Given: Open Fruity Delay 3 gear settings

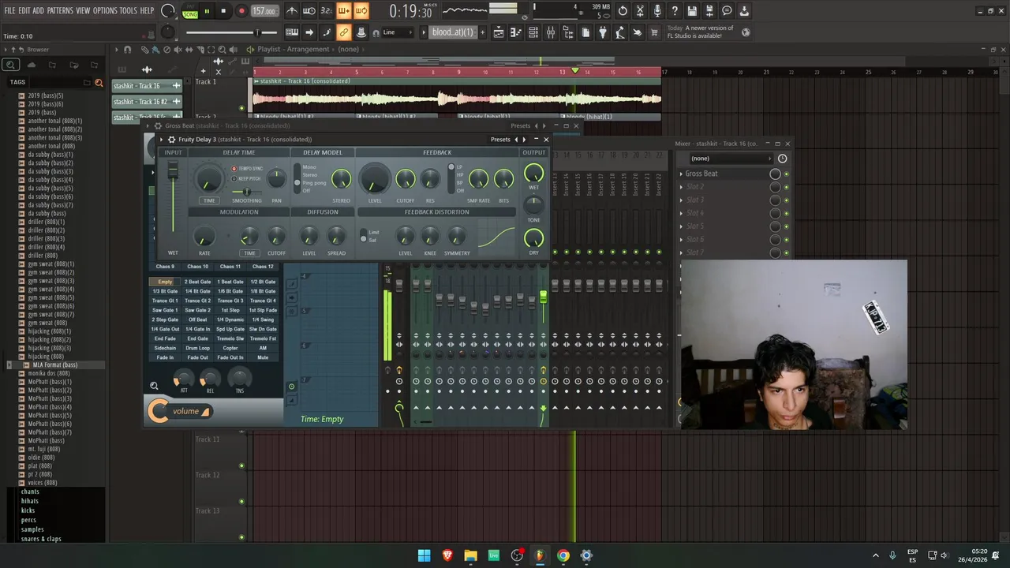Looking at the screenshot, I should pyautogui.click(x=171, y=140).
